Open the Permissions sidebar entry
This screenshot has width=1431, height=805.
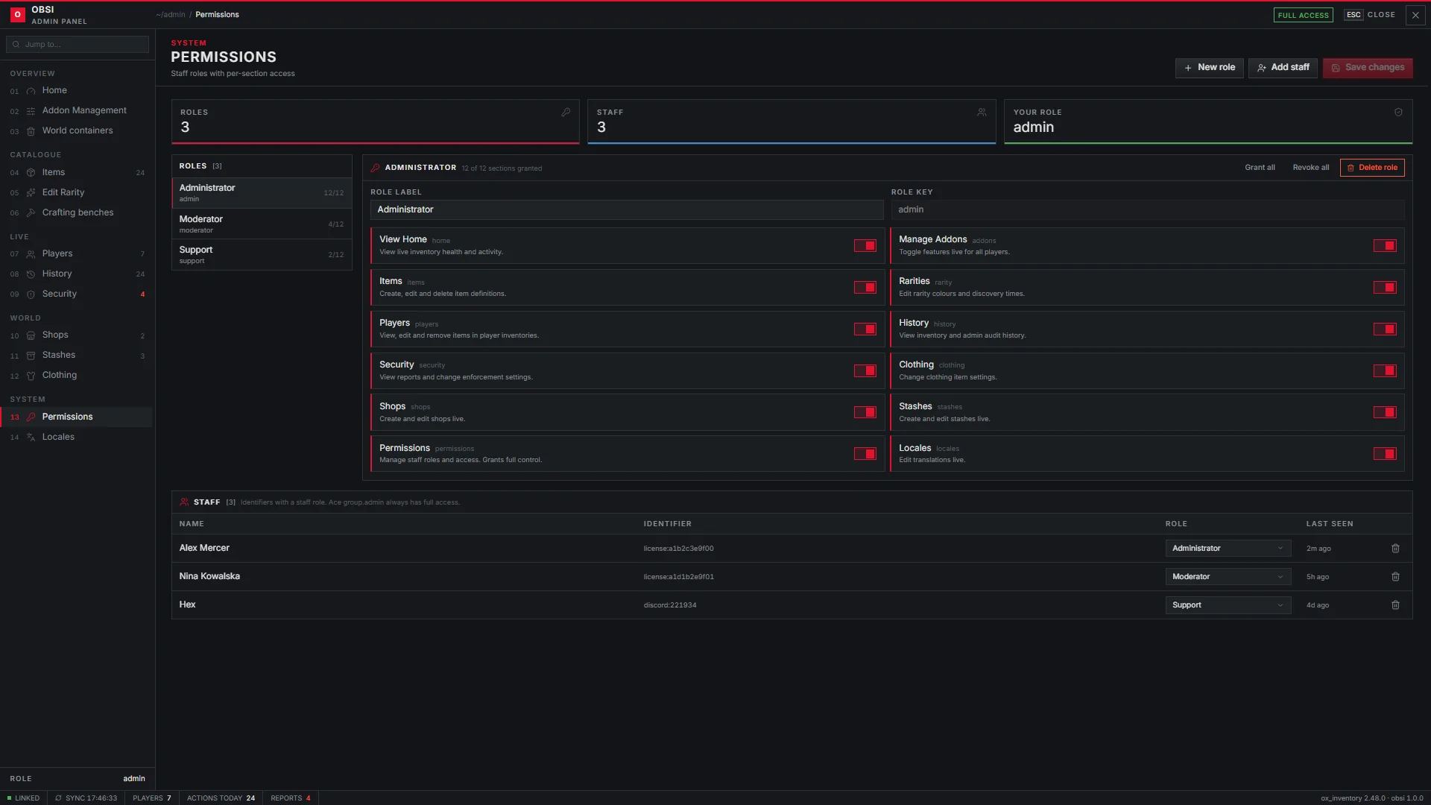(x=78, y=417)
